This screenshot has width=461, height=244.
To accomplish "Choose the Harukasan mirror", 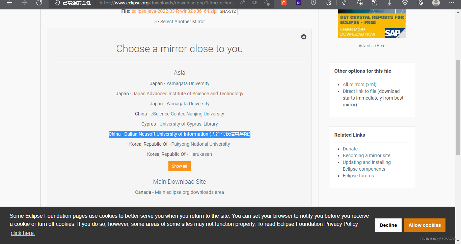I will click(200, 154).
